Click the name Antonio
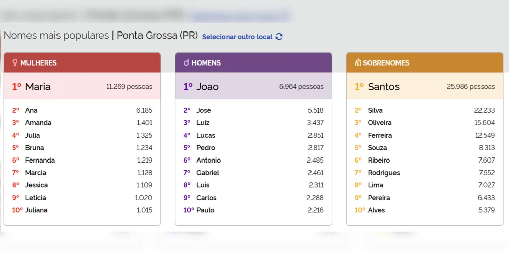This screenshot has height=254, width=509. 209,161
